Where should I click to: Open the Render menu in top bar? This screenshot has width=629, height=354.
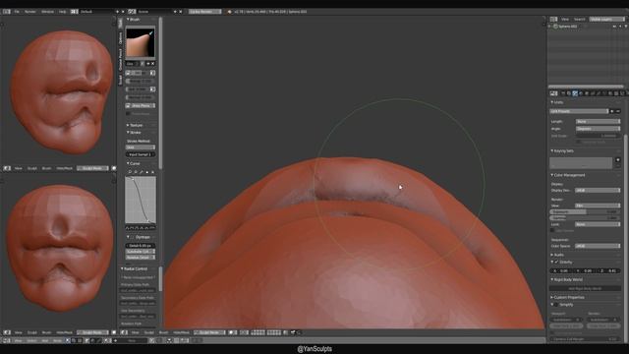[x=30, y=12]
